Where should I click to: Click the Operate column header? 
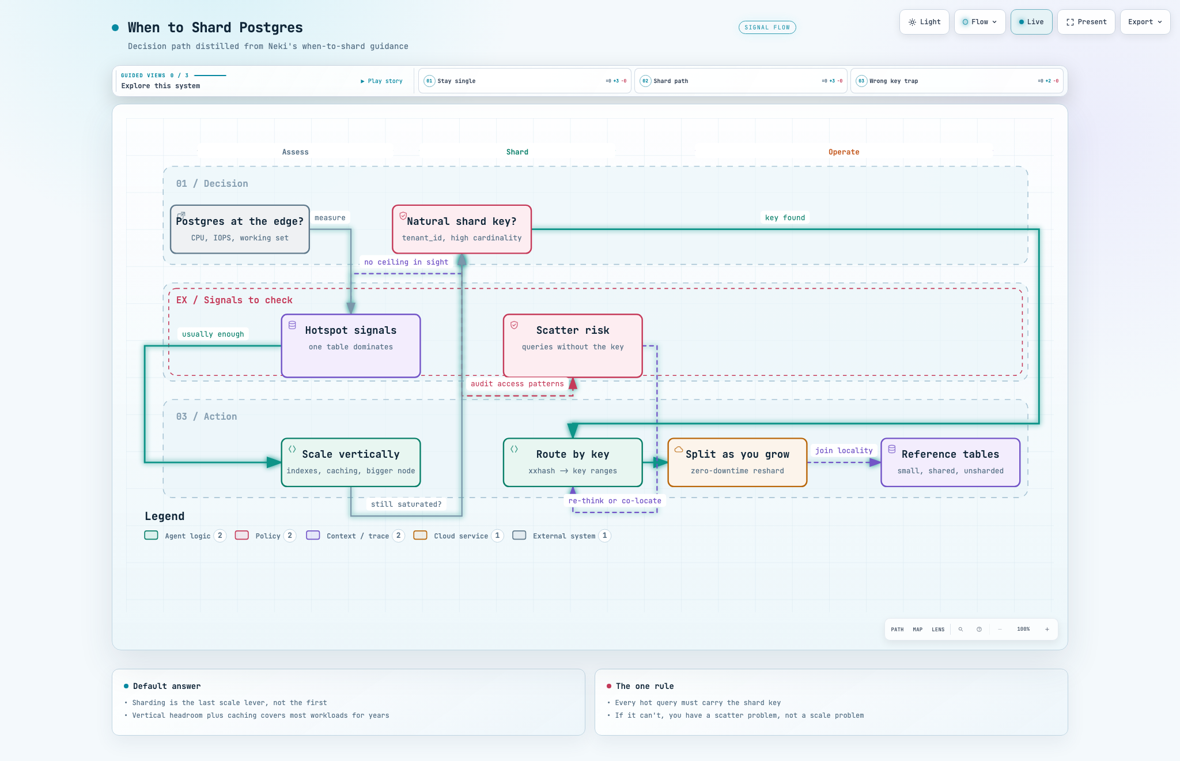(844, 152)
